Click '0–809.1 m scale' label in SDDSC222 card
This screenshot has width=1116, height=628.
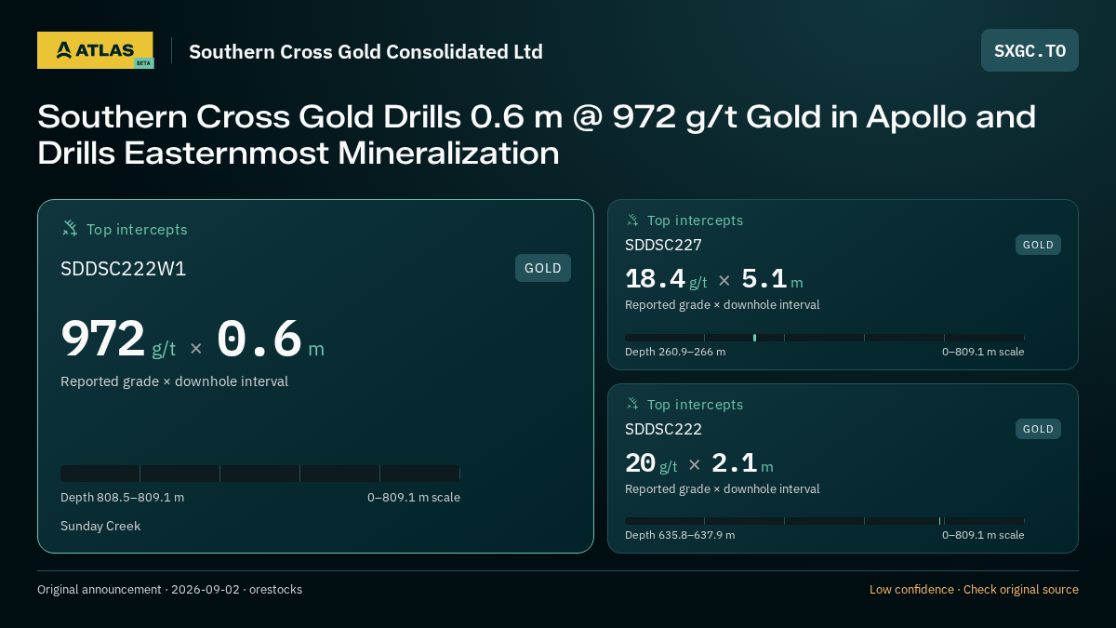983,535
